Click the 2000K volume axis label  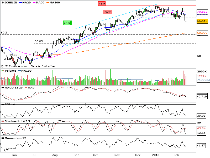(202, 71)
